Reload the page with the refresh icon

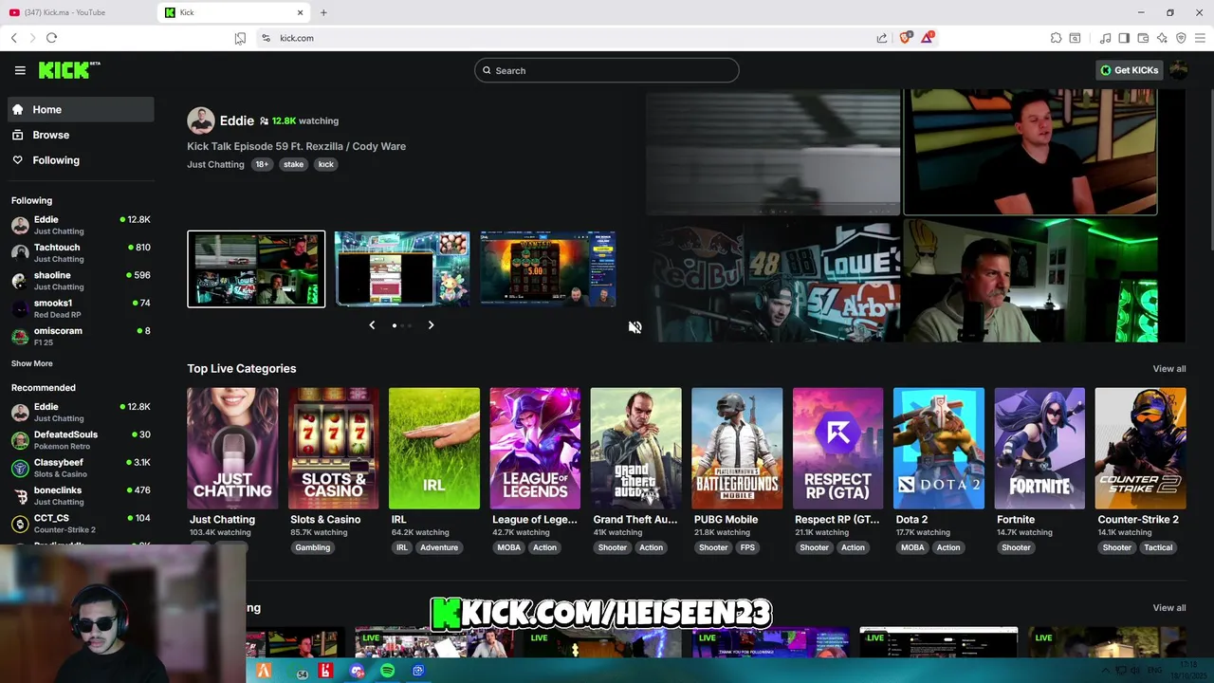point(51,38)
